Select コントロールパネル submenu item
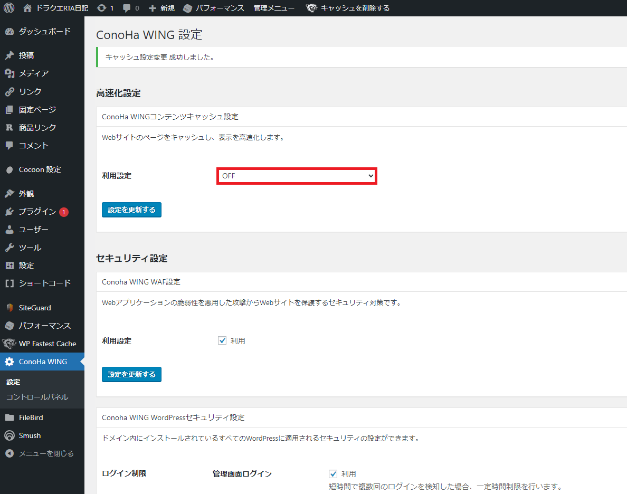Viewport: 627px width, 494px height. click(x=37, y=397)
